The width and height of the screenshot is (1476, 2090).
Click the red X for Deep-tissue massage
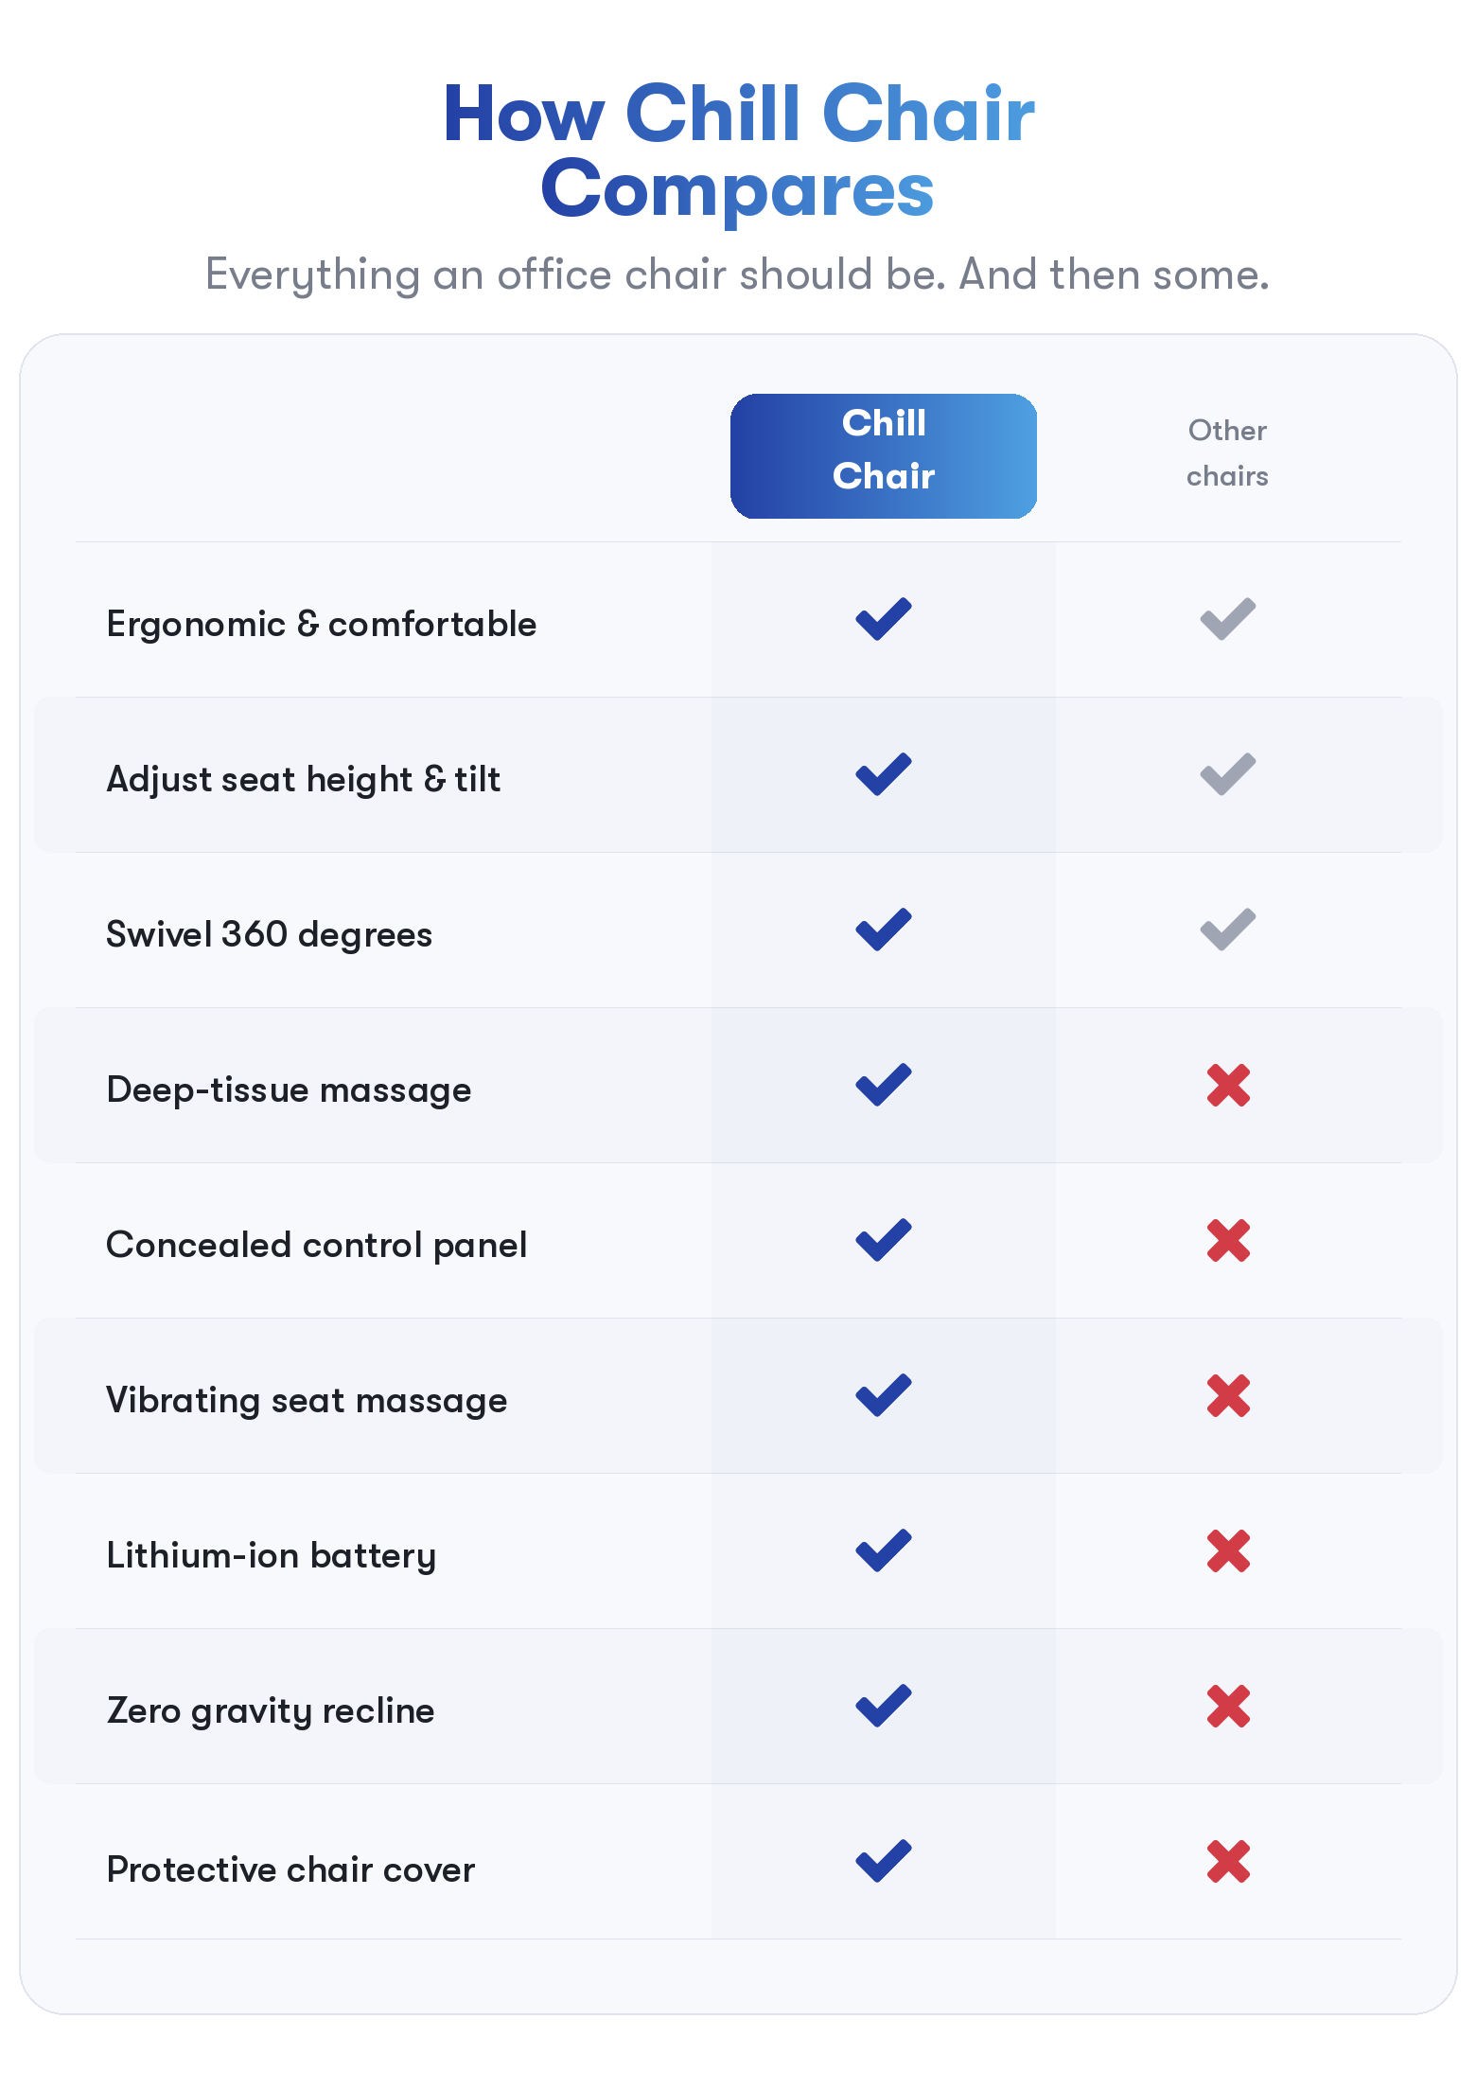click(x=1228, y=1086)
